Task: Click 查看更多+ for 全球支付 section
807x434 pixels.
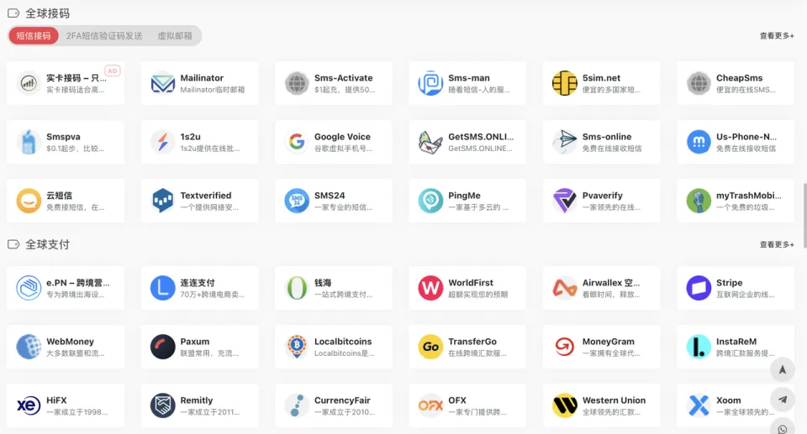Action: pos(777,244)
